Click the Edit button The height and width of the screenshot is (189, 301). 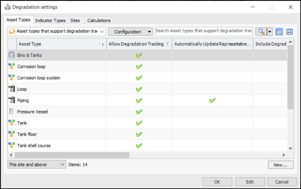coord(250,182)
